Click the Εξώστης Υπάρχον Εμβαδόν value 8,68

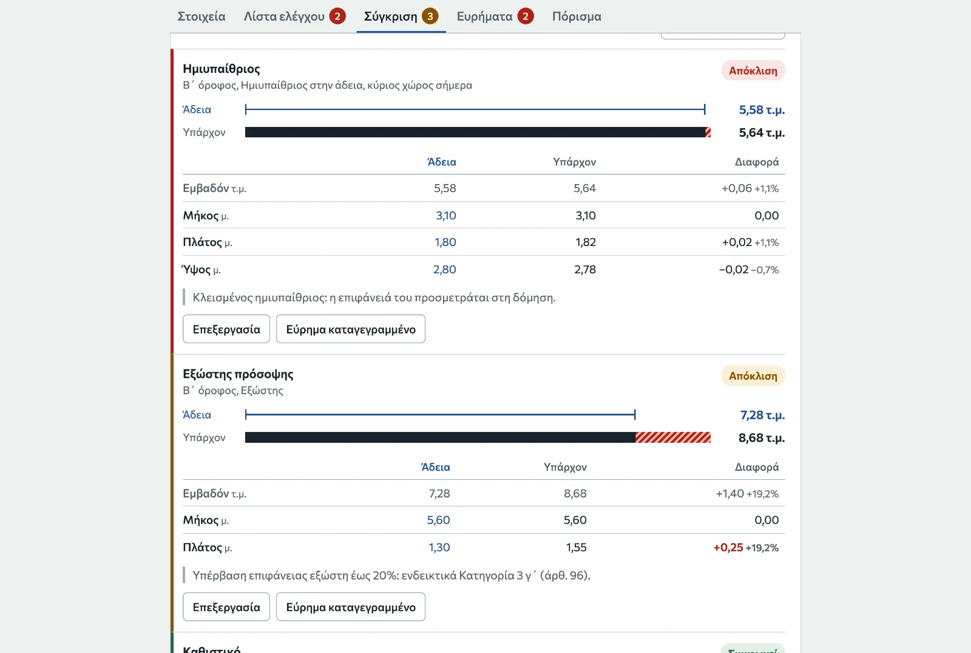coord(575,494)
